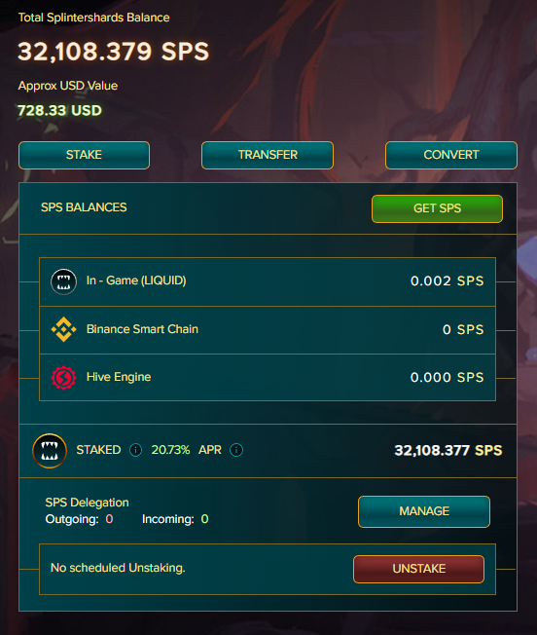This screenshot has width=537, height=635.
Task: Select the Binance Smart Chain balance row
Action: click(x=268, y=330)
